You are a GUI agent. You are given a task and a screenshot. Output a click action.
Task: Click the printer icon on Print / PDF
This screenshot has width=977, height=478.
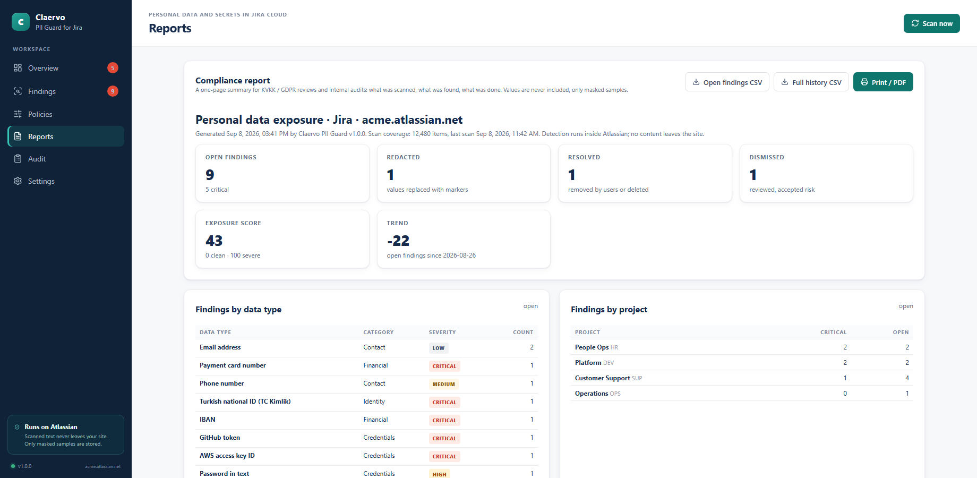(864, 82)
